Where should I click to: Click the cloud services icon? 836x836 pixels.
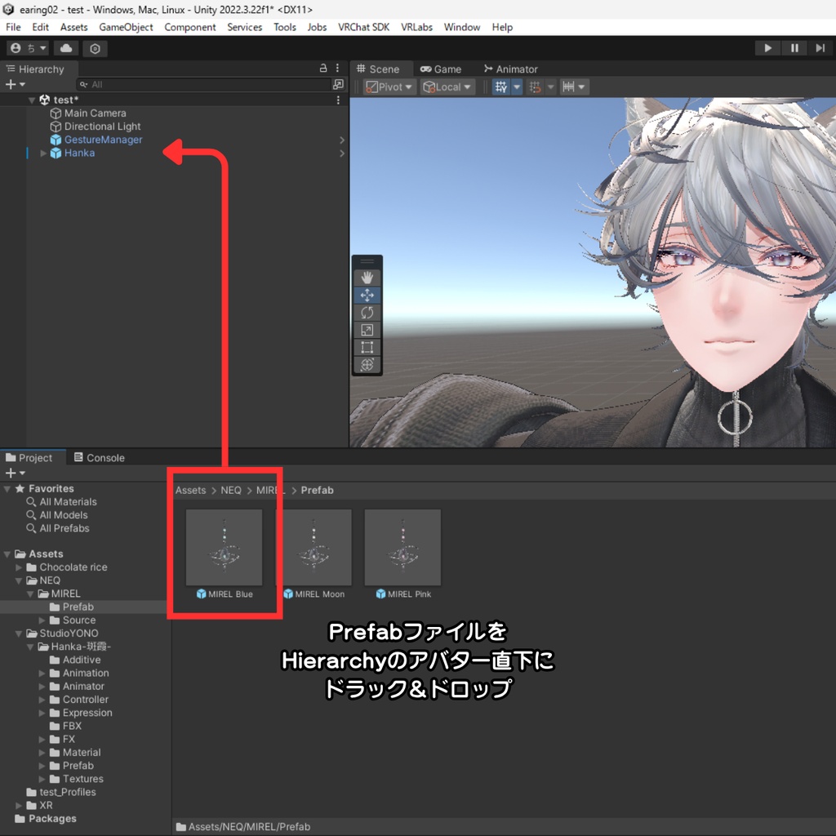click(x=66, y=48)
